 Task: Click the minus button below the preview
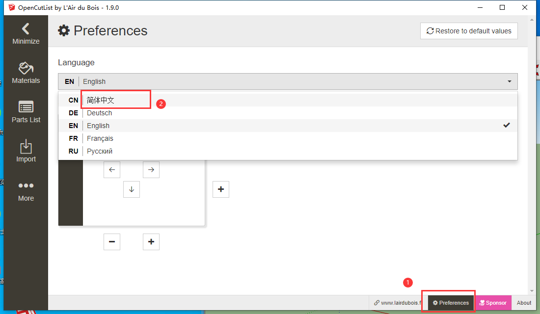click(112, 242)
